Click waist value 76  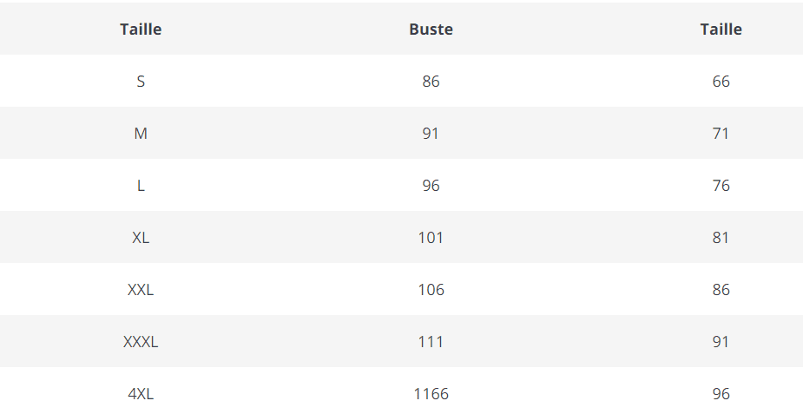click(721, 186)
